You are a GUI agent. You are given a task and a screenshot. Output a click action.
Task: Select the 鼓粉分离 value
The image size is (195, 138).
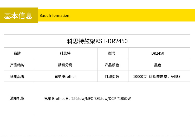point(65,65)
